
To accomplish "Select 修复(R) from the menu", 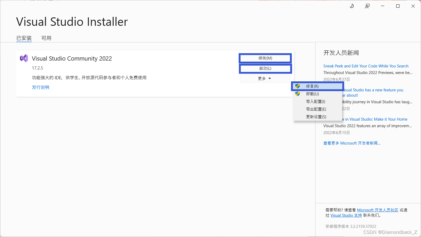I will pyautogui.click(x=317, y=86).
